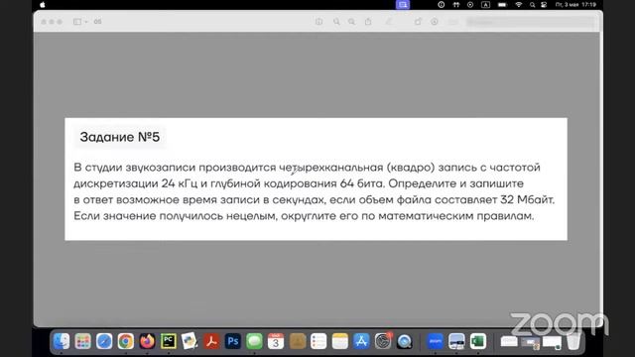
Task: Click the screen sharing indicator in menu bar
Action: [403, 5]
